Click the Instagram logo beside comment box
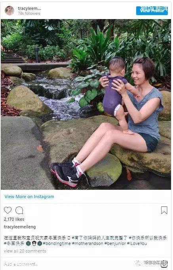 (x=164, y=264)
